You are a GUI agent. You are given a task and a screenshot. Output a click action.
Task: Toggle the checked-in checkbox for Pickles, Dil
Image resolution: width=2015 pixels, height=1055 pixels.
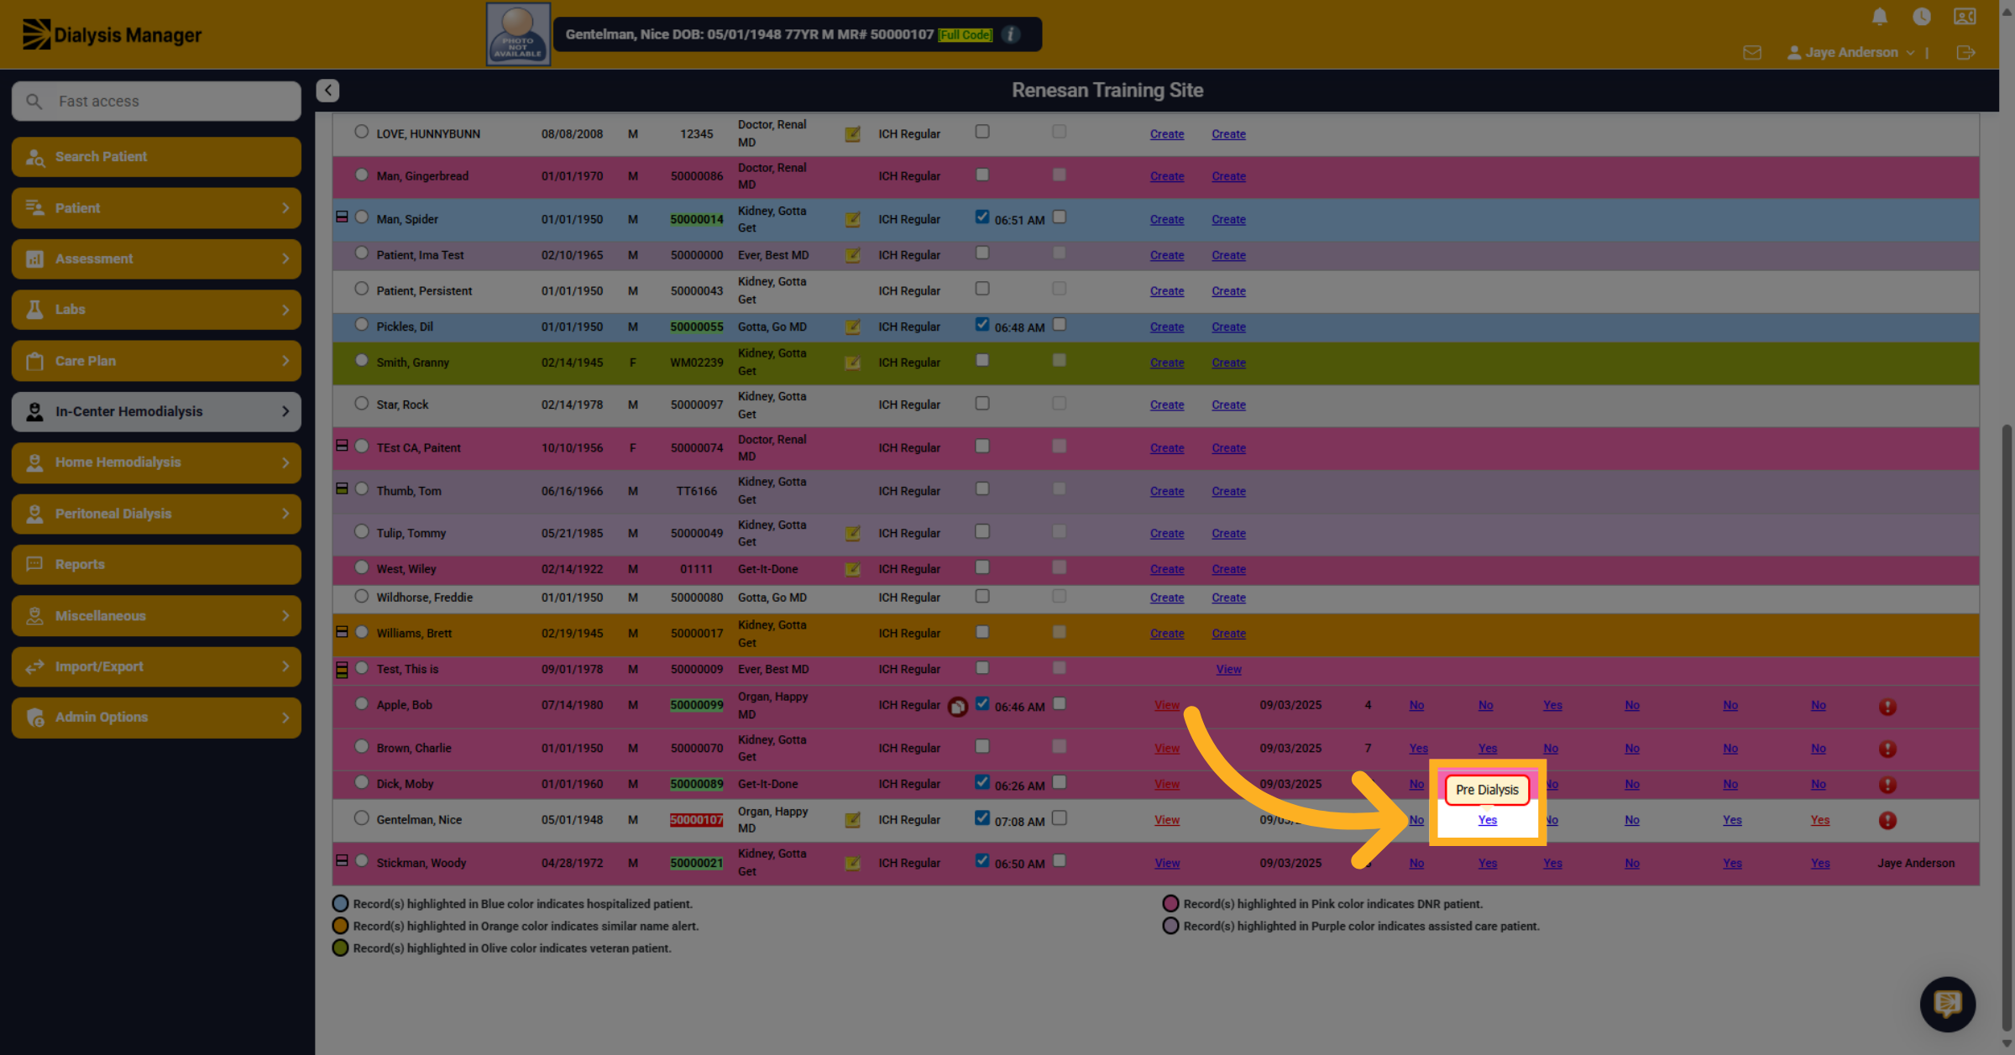(x=982, y=325)
